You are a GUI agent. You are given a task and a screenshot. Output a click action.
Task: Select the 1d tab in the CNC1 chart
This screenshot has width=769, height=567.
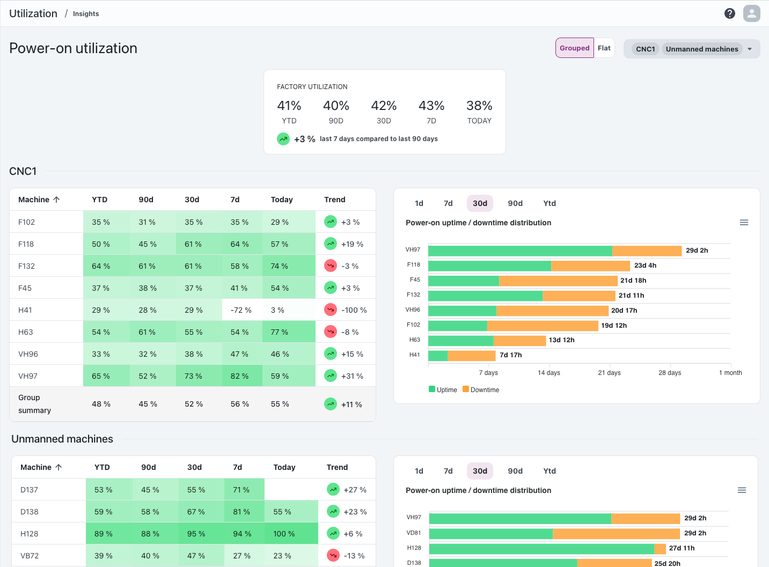click(419, 203)
